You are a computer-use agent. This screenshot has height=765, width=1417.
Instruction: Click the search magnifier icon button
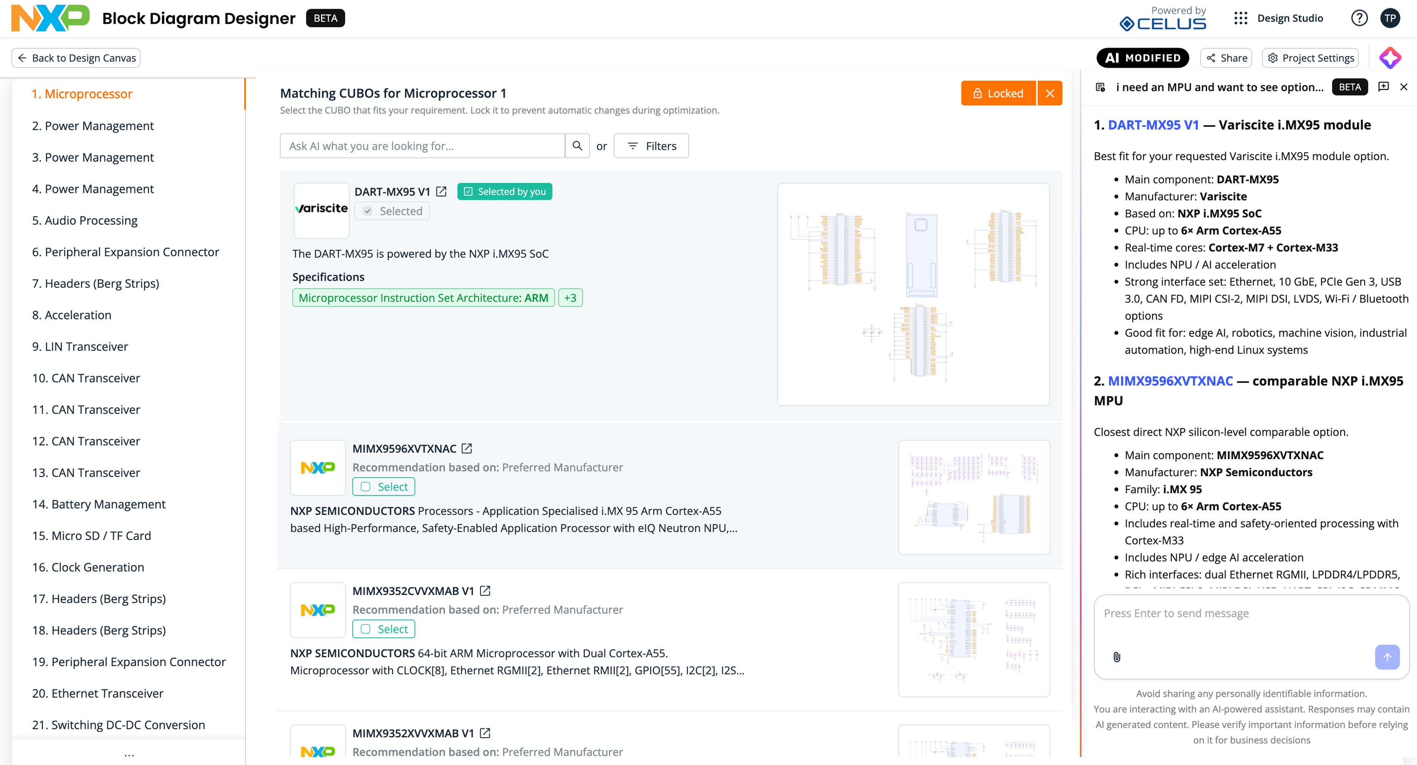[x=577, y=146]
